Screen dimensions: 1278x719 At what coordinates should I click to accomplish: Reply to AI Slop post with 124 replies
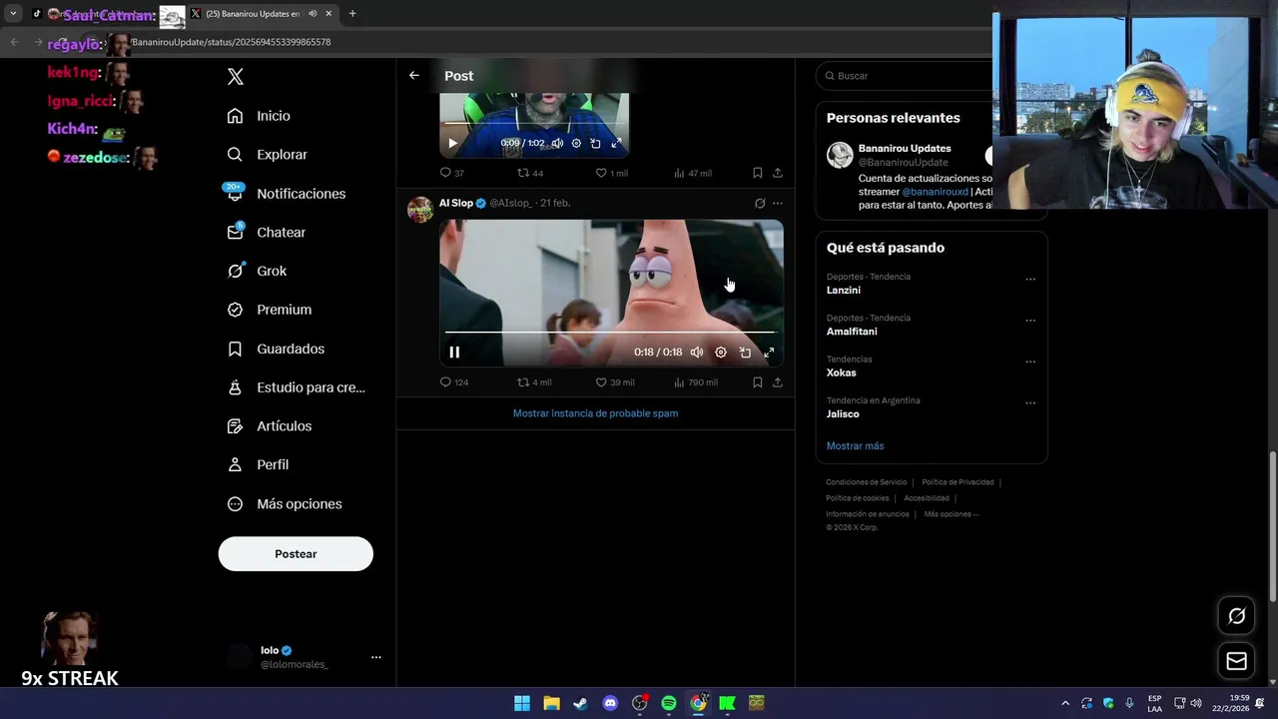(x=454, y=382)
